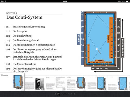The width and height of the screenshot is (130, 97).
Task: Tap the battery icon in status bar
Action: coord(128,1)
